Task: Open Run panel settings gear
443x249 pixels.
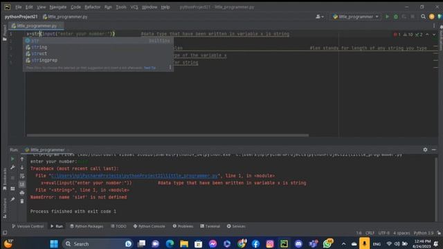Action: (425, 149)
